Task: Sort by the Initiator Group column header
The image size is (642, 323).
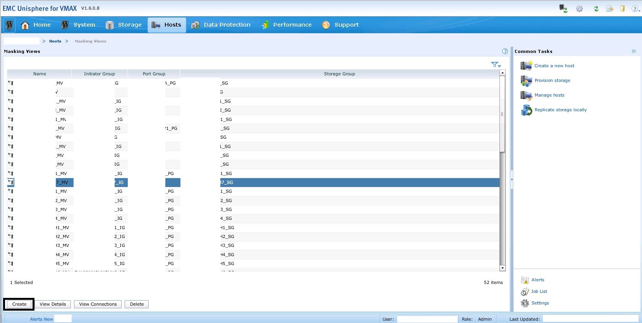Action: pos(100,74)
